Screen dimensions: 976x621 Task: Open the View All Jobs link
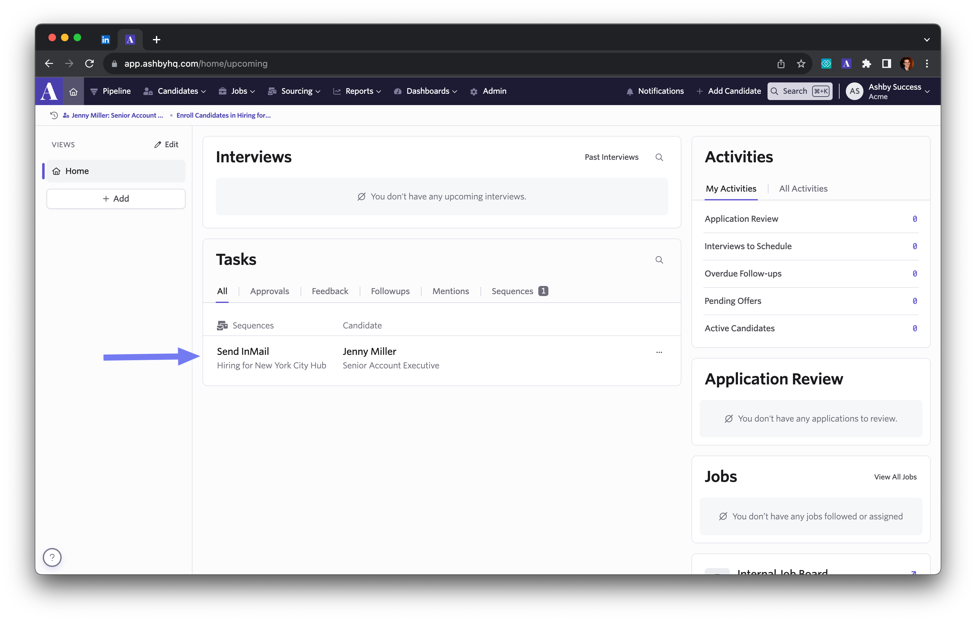pyautogui.click(x=895, y=477)
